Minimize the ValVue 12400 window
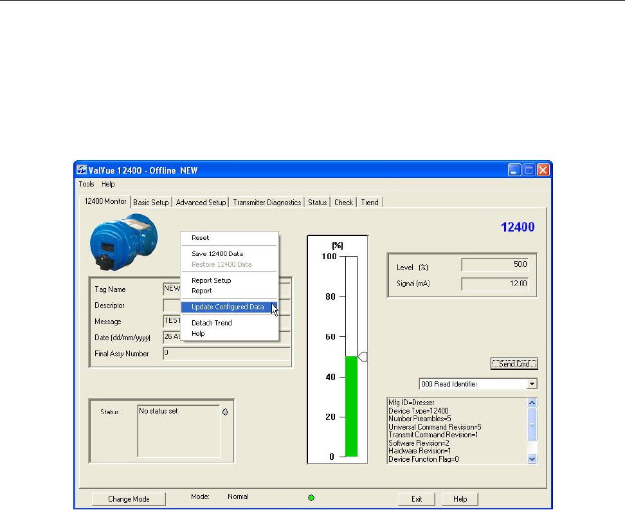 pyautogui.click(x=514, y=170)
